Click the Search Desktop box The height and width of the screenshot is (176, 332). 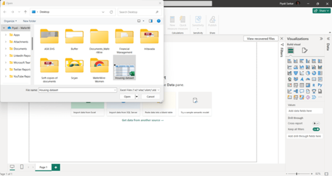coord(140,12)
